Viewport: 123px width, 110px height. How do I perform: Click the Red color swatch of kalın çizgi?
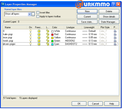click(x=52, y=35)
